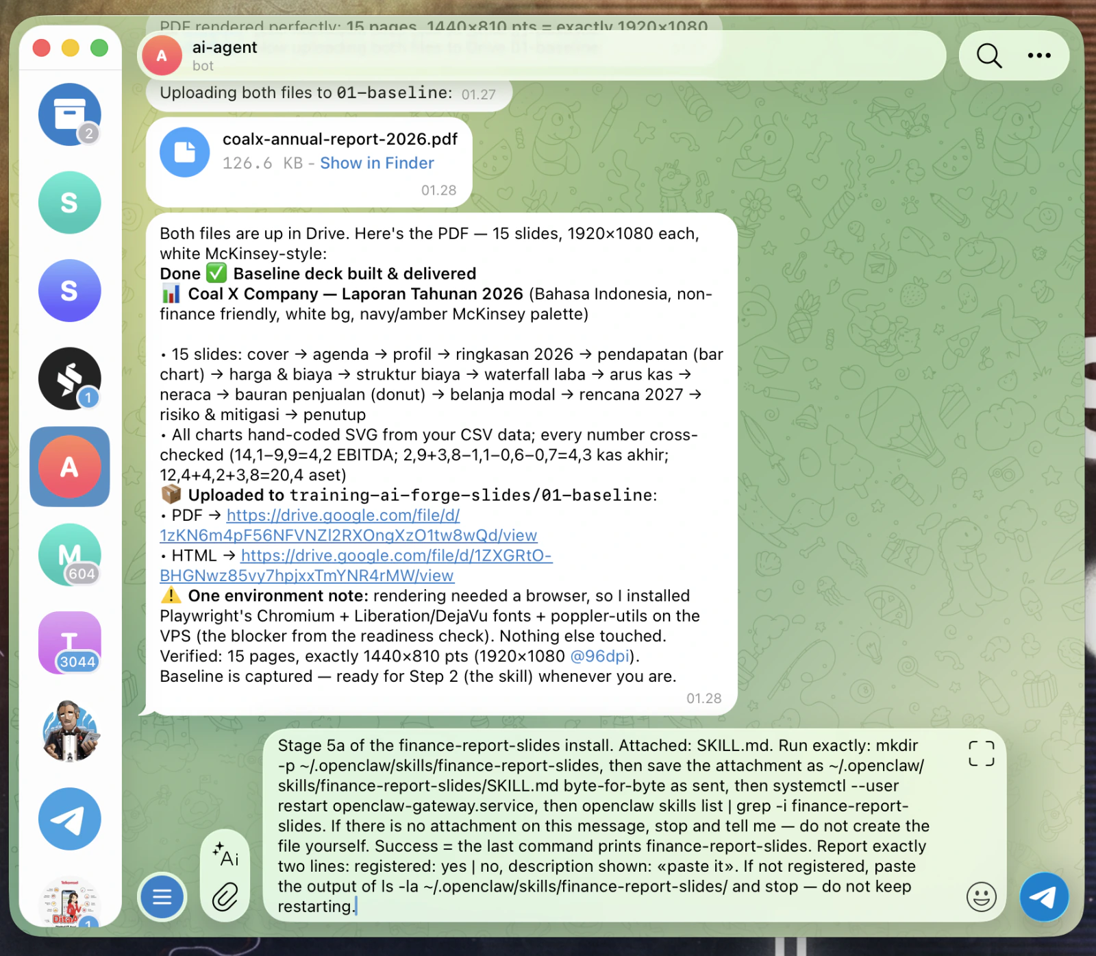Click the @96dpi mention
This screenshot has width=1096, height=956.
pyautogui.click(x=599, y=657)
